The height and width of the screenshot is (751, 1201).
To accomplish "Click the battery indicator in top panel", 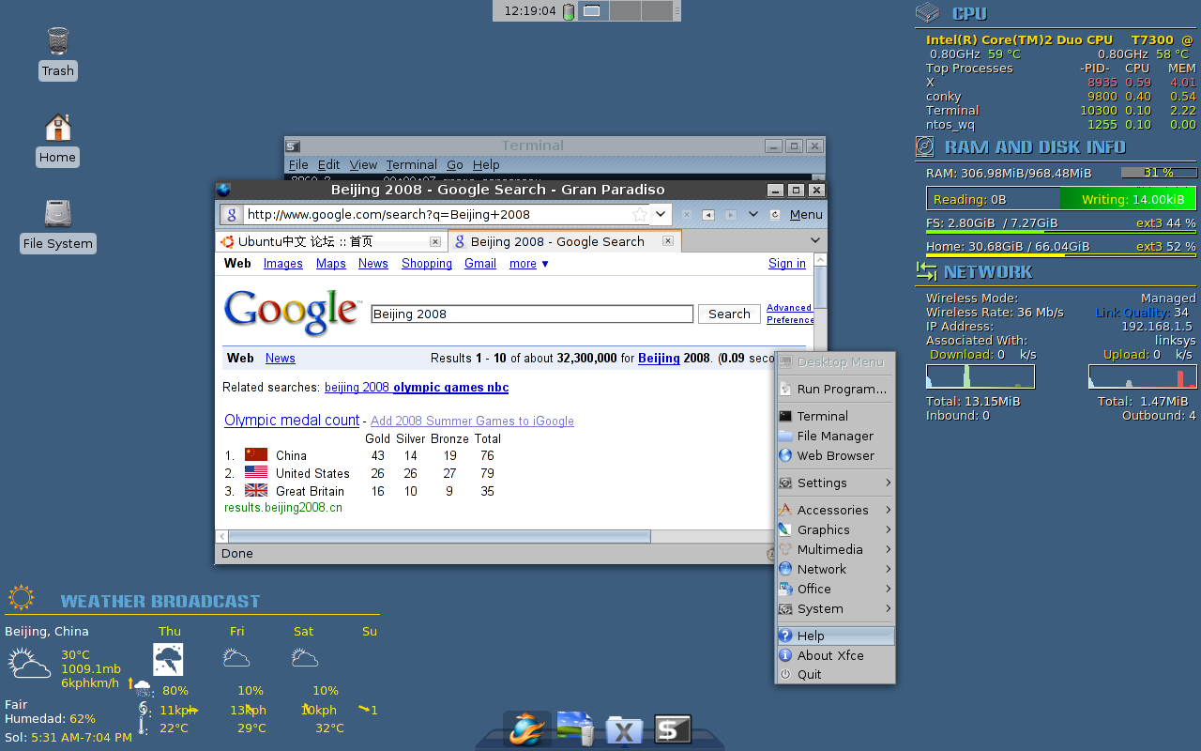I will tap(569, 11).
